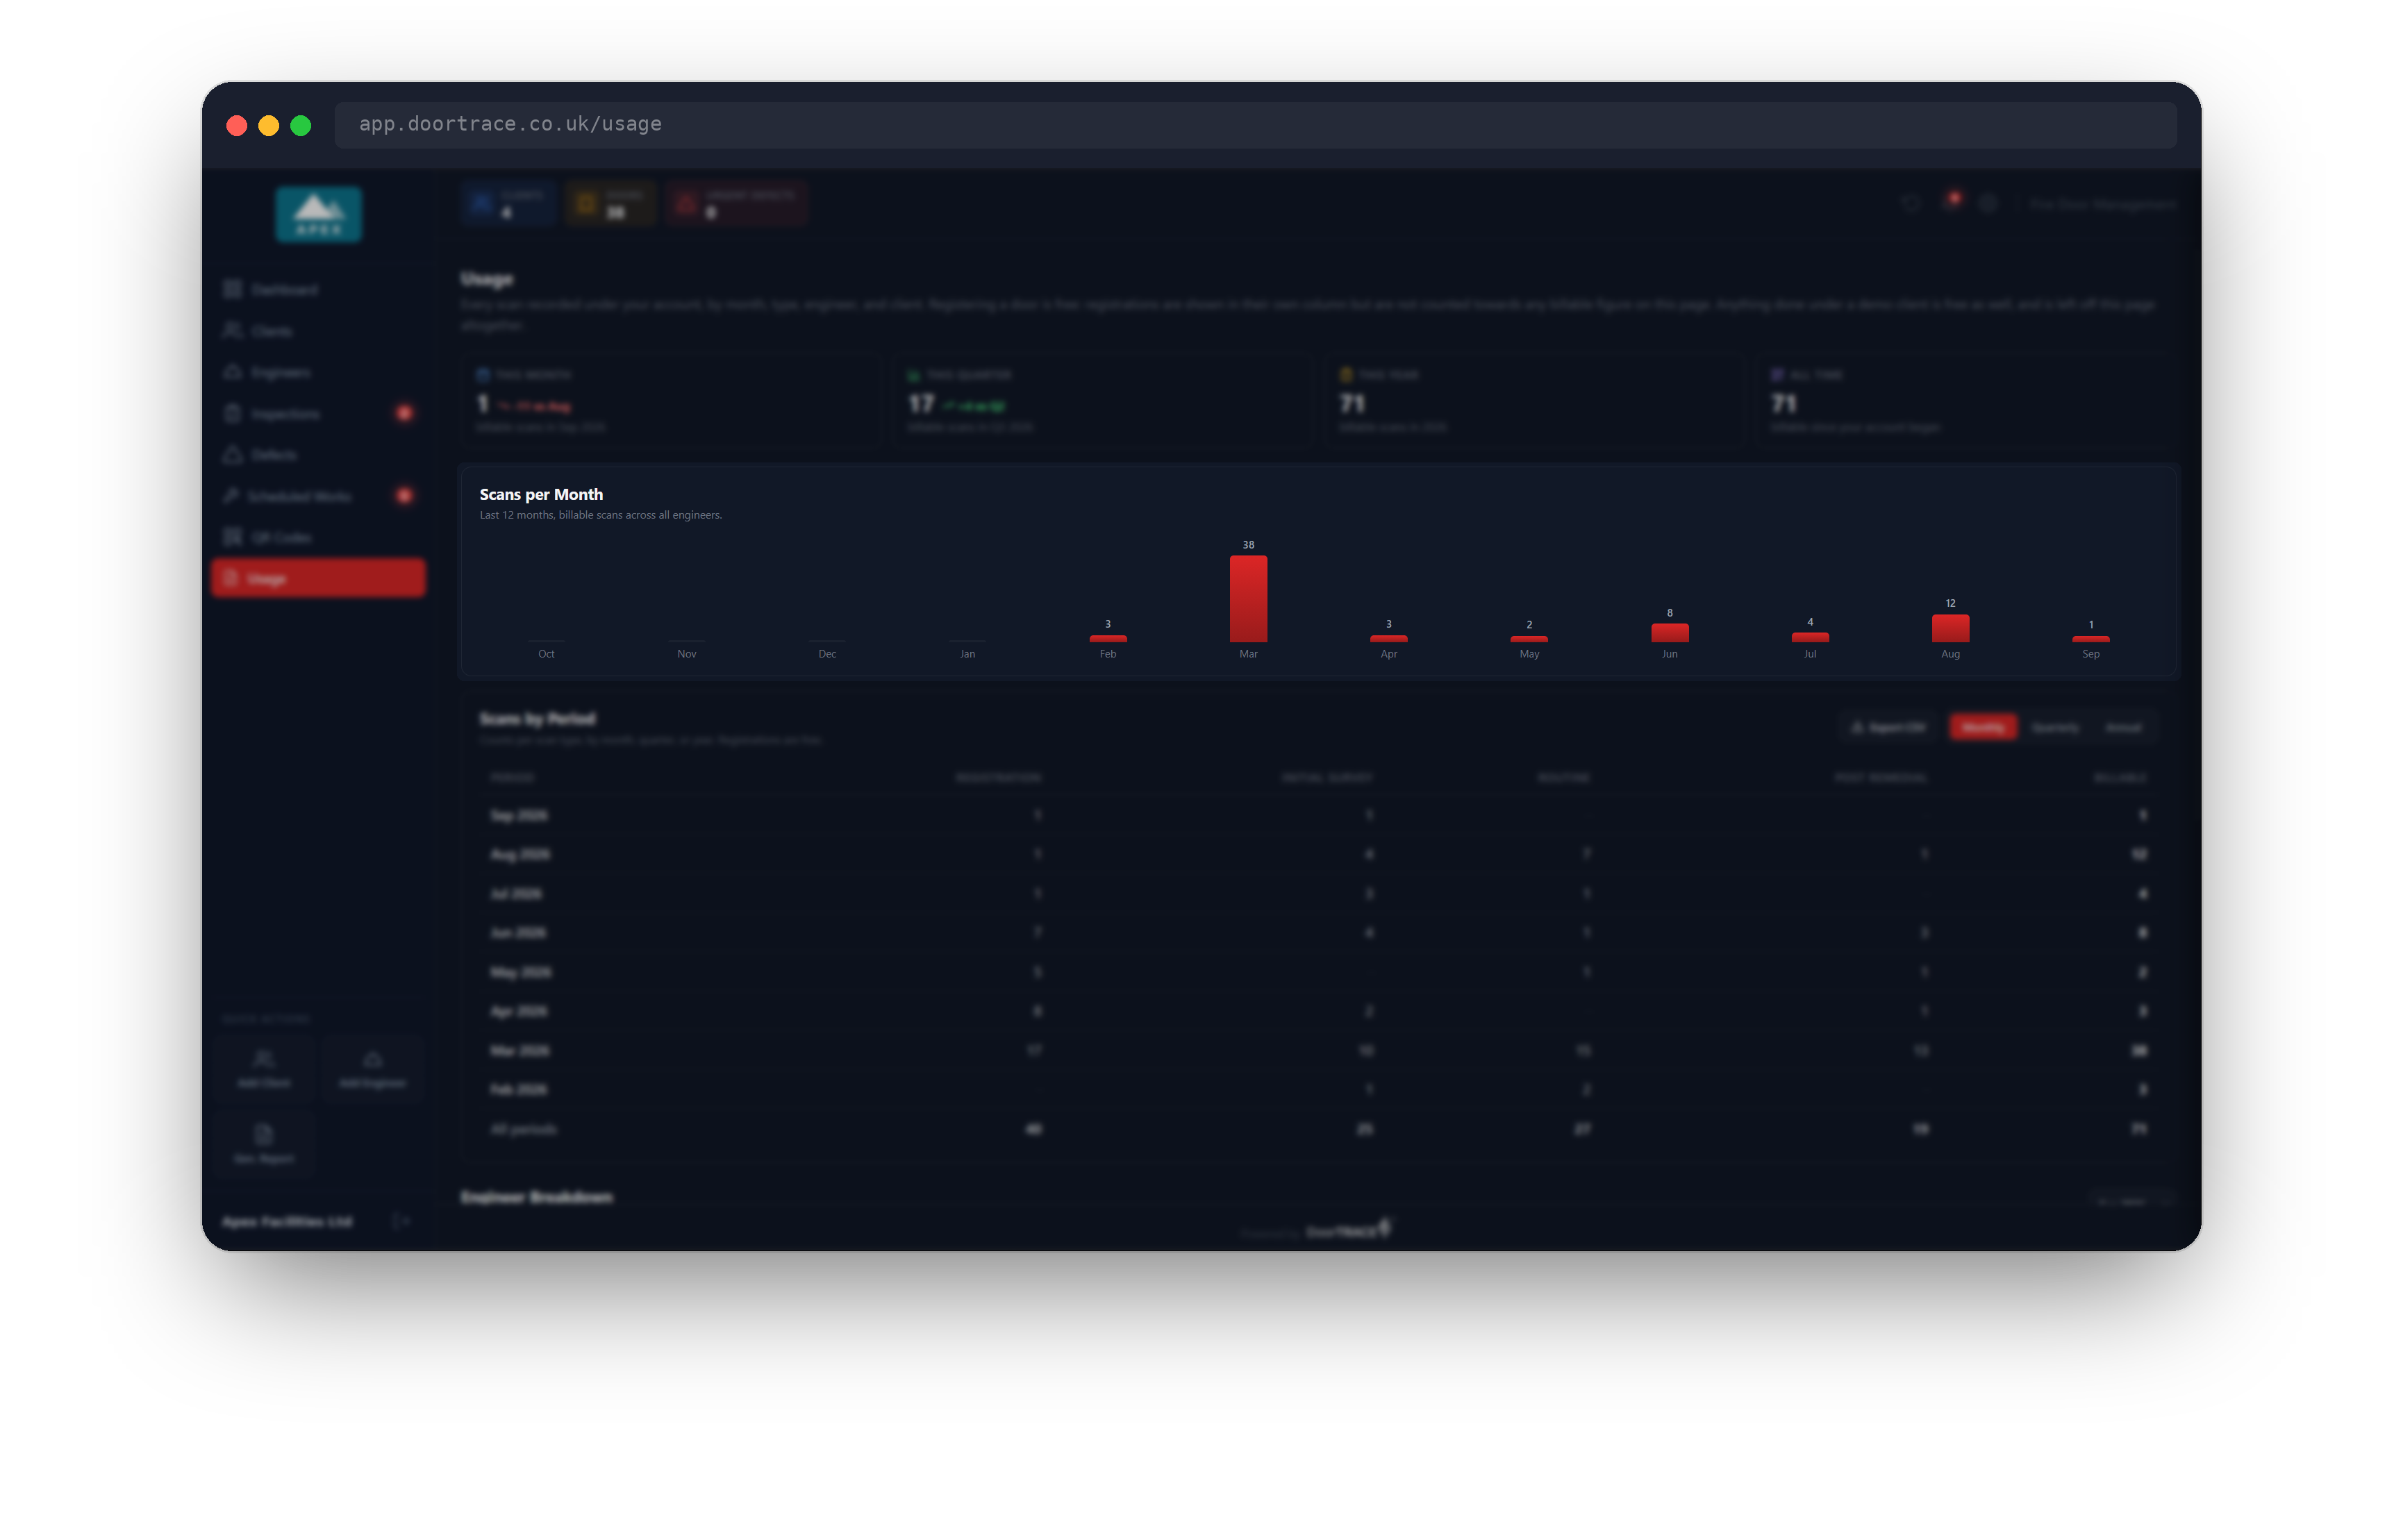Click the Aug bar showing 12 scans
Screen dimensions: 2403x1540
1950,628
